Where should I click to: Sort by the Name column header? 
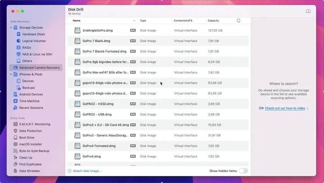tap(77, 21)
